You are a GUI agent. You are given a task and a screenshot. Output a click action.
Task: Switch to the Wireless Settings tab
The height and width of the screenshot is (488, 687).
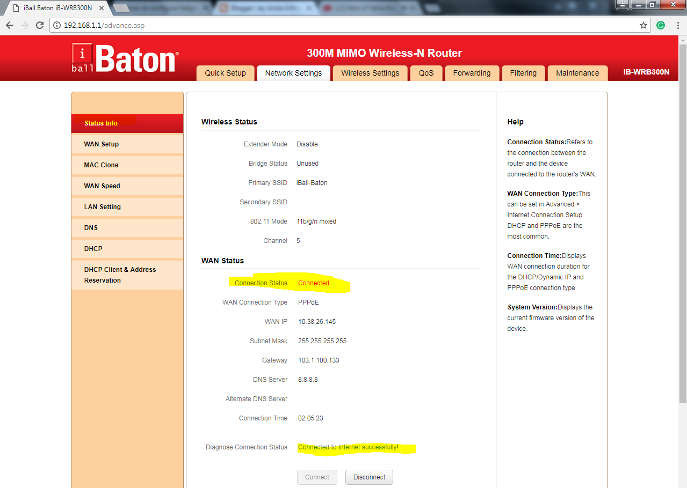point(370,73)
